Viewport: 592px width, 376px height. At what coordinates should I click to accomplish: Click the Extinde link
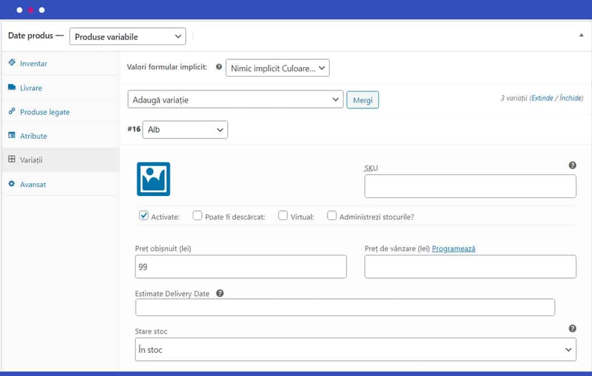pos(542,98)
